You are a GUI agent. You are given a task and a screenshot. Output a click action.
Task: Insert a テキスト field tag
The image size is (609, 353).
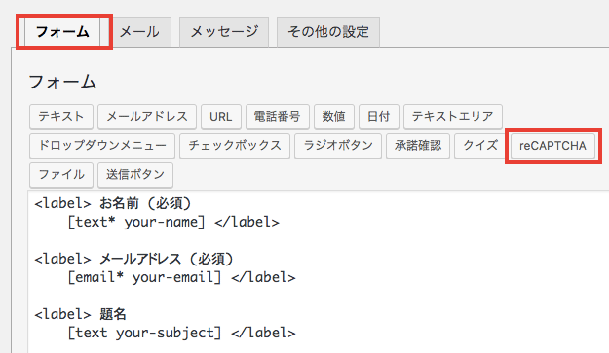61,117
